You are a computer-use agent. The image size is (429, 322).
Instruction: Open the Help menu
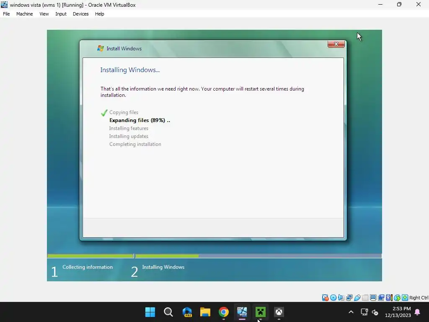[x=100, y=14]
